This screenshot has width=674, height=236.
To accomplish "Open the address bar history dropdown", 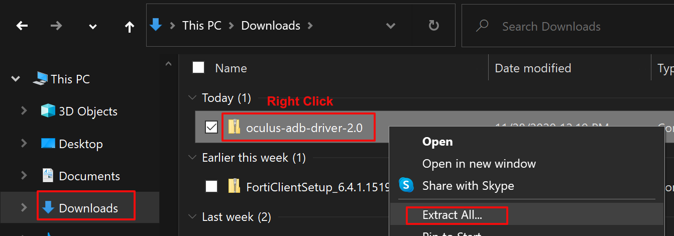I will point(390,26).
